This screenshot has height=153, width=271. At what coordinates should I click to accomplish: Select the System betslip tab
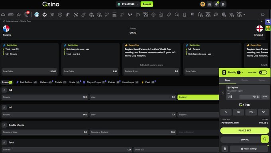(x=262, y=80)
